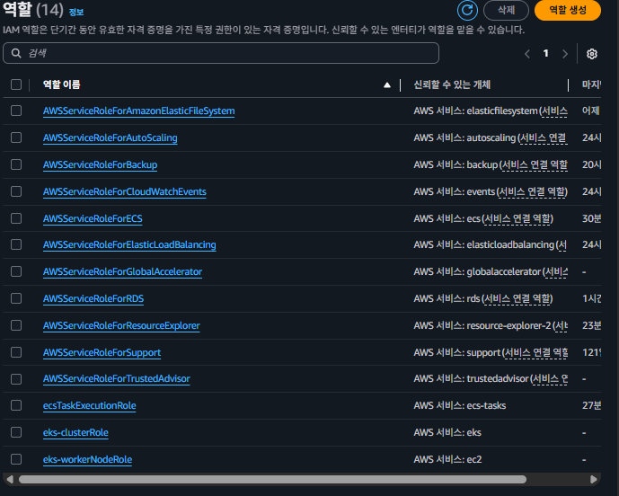619x496 pixels.
Task: Sort by role name ascending arrow
Action: coord(387,84)
